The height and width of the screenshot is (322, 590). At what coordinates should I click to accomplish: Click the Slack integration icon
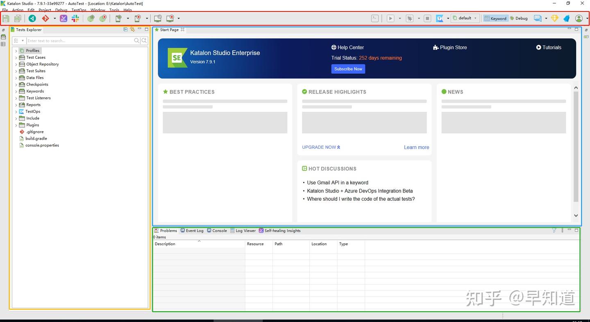(75, 18)
